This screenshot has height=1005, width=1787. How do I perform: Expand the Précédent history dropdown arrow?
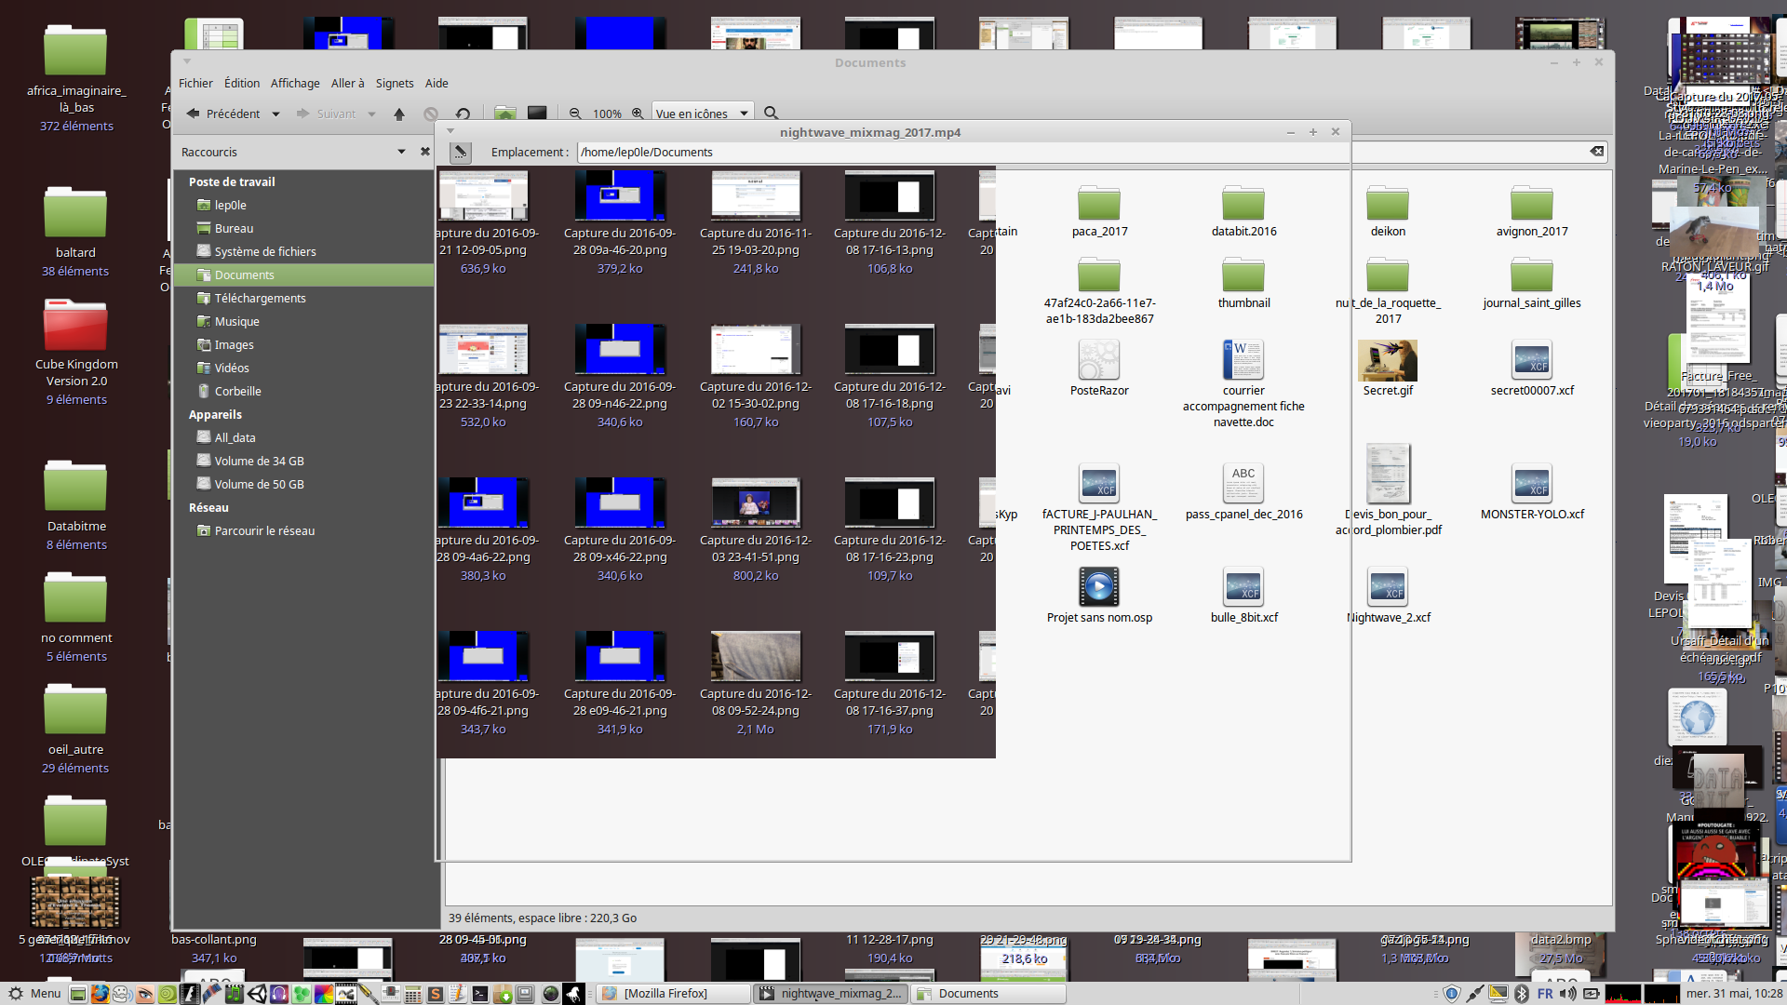(x=275, y=114)
